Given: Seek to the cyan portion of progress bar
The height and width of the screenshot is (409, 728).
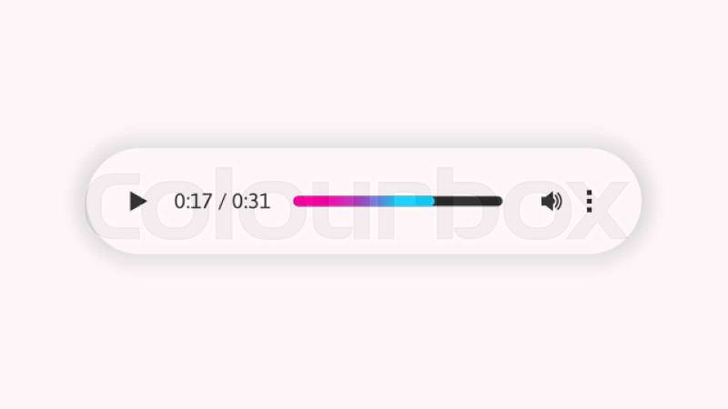Looking at the screenshot, I should tap(413, 201).
